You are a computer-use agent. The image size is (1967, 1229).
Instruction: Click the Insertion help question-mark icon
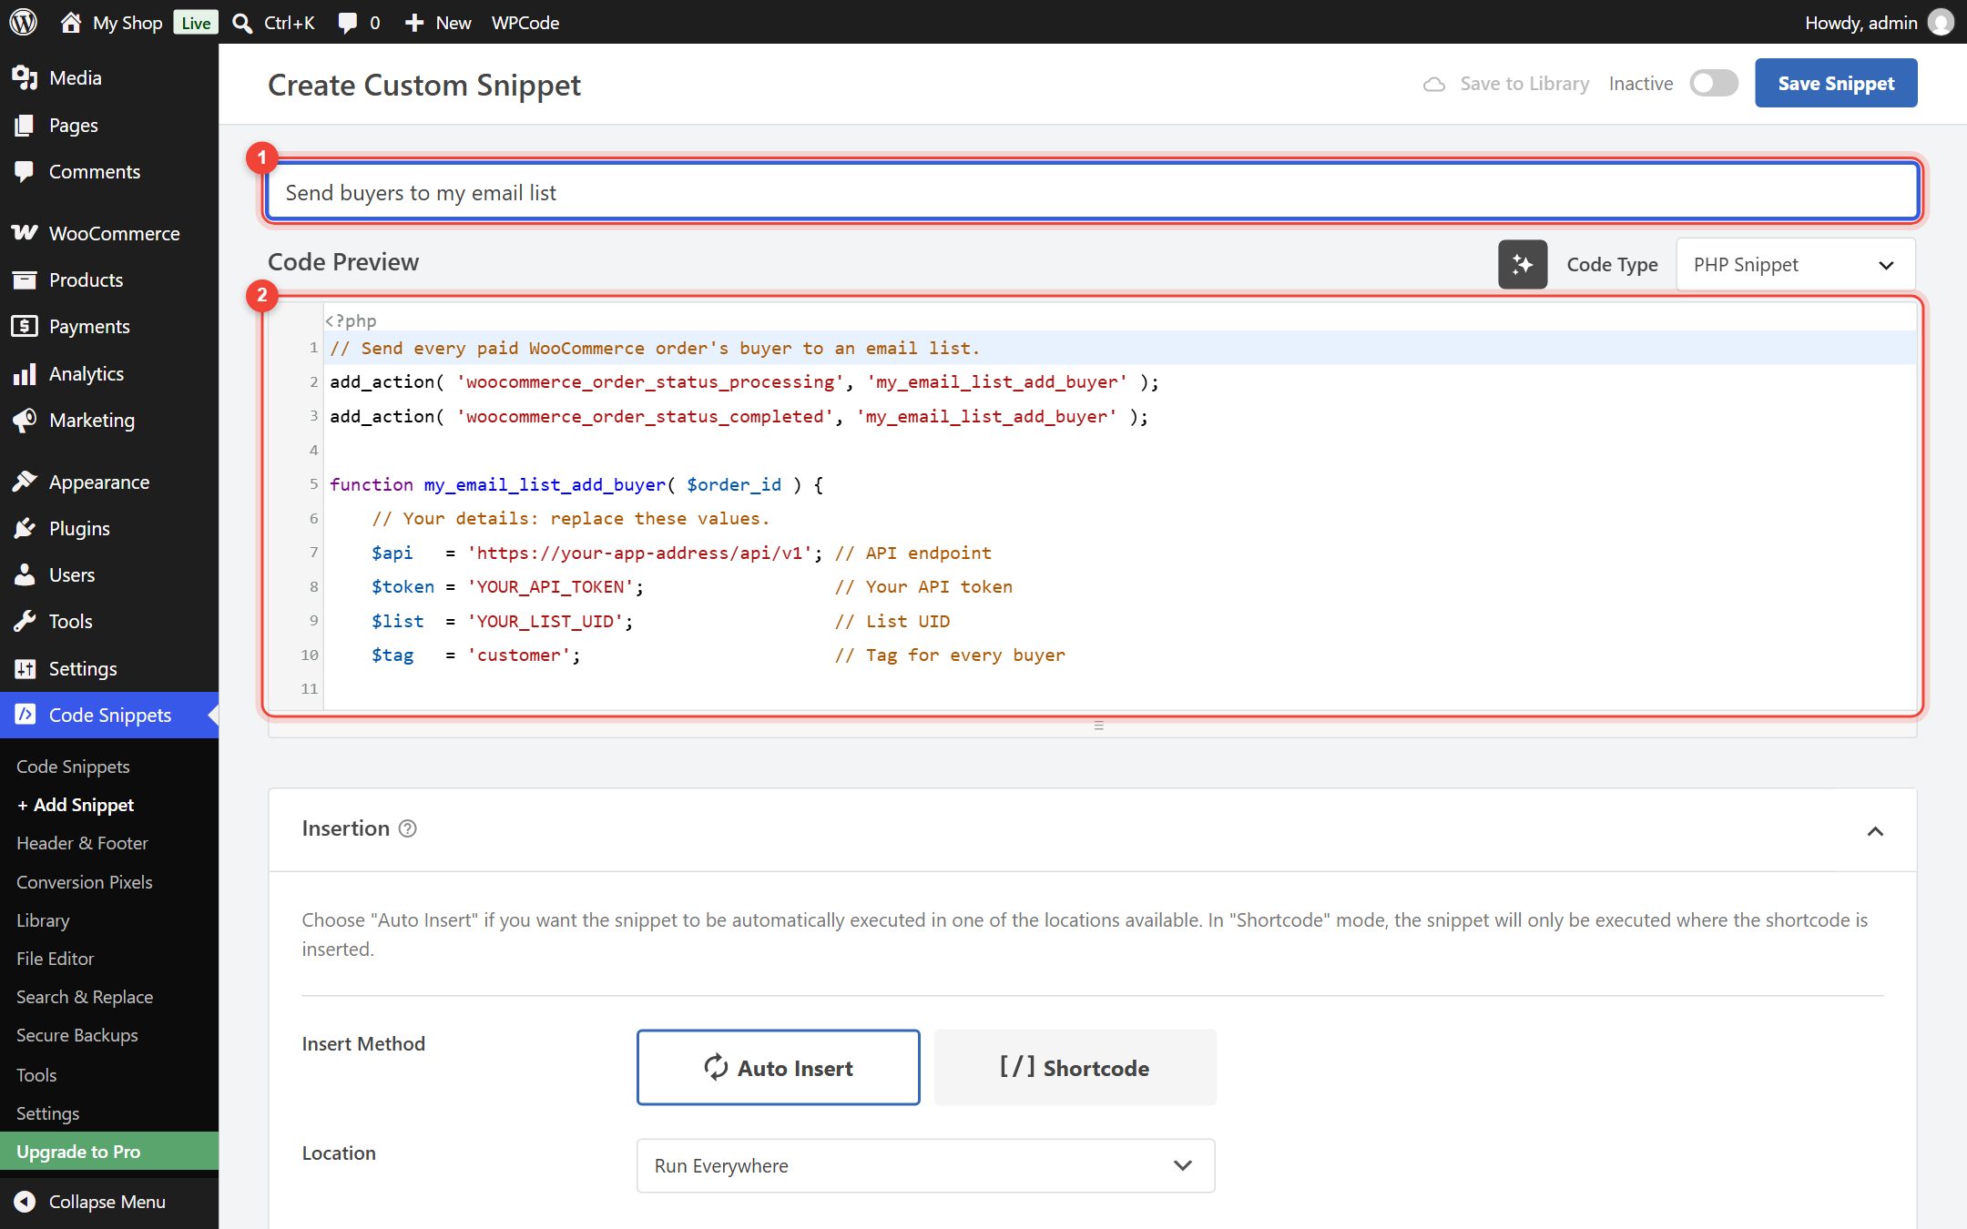[x=408, y=828]
